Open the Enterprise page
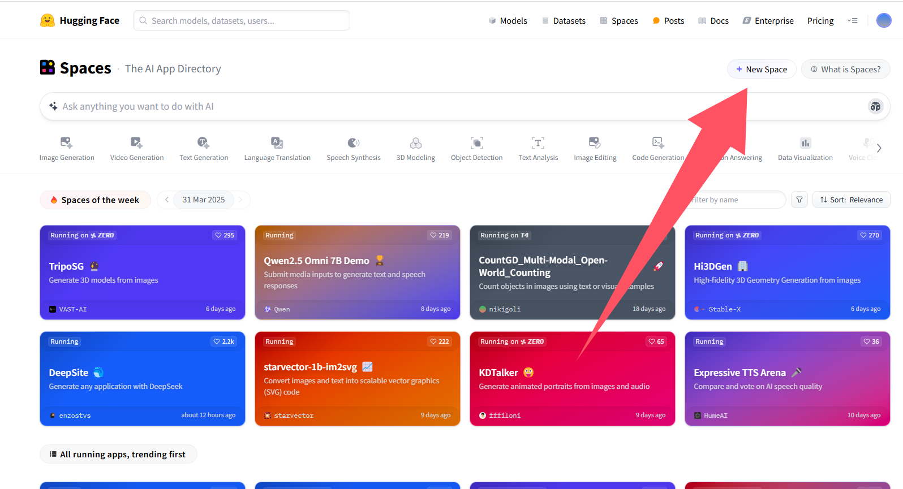This screenshot has width=903, height=489. [x=768, y=20]
